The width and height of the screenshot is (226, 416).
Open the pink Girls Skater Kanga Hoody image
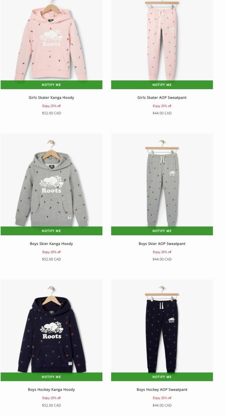(51, 40)
